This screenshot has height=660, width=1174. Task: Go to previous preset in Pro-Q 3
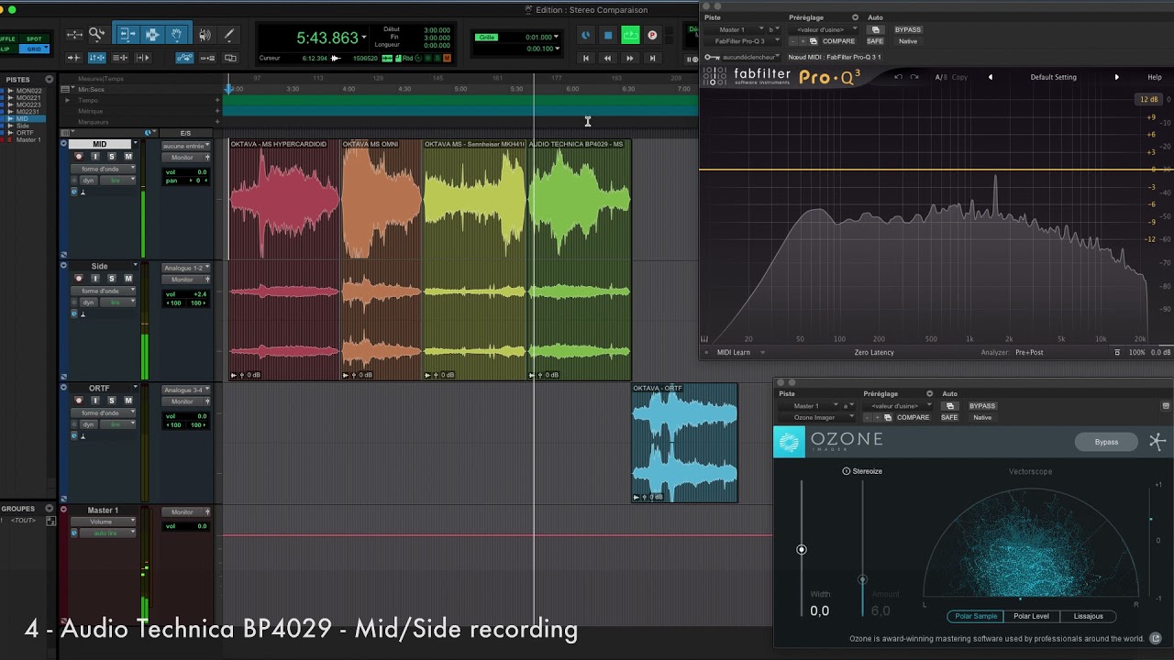click(x=990, y=77)
